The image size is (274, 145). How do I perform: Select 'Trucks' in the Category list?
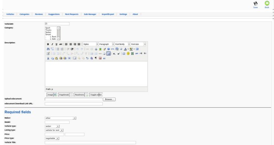tap(48, 30)
